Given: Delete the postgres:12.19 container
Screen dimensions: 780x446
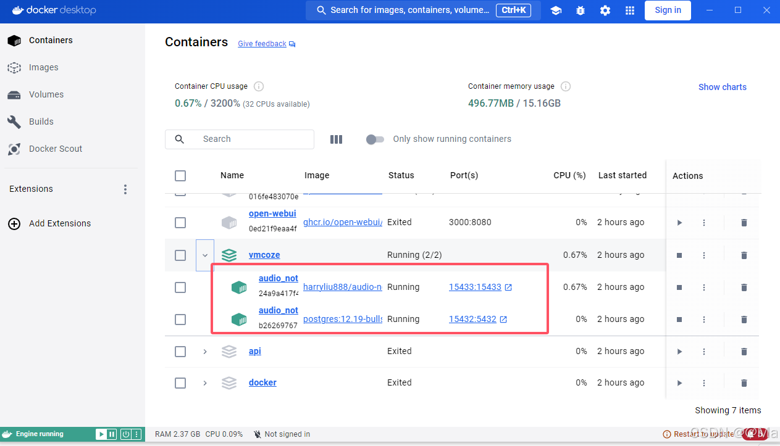Looking at the screenshot, I should (x=744, y=320).
